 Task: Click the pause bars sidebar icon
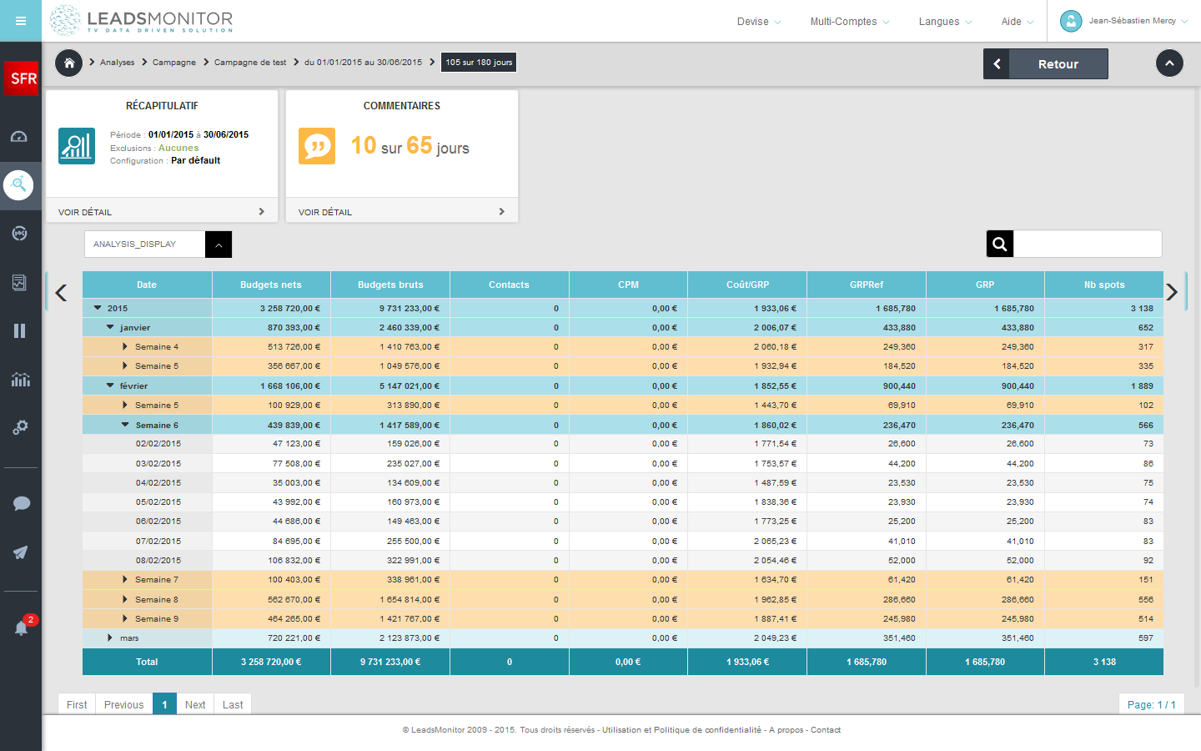pyautogui.click(x=20, y=331)
